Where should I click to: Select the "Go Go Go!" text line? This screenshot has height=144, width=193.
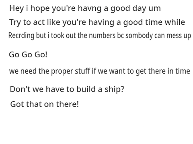(28, 54)
